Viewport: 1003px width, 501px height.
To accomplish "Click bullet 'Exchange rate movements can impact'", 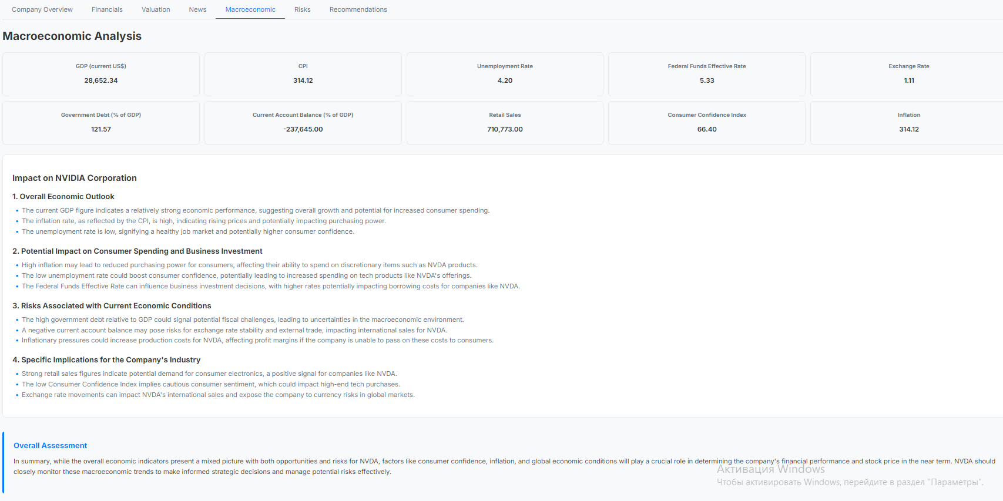I will coord(219,395).
